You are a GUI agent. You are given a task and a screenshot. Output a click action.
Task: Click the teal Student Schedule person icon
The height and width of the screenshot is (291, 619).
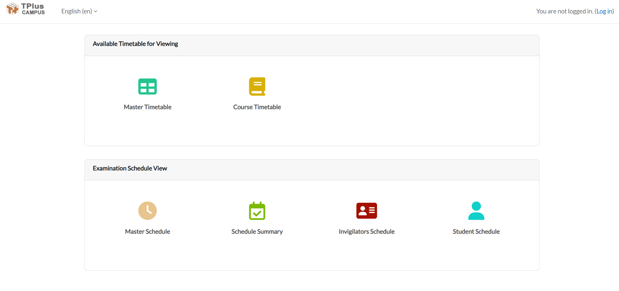tap(476, 211)
